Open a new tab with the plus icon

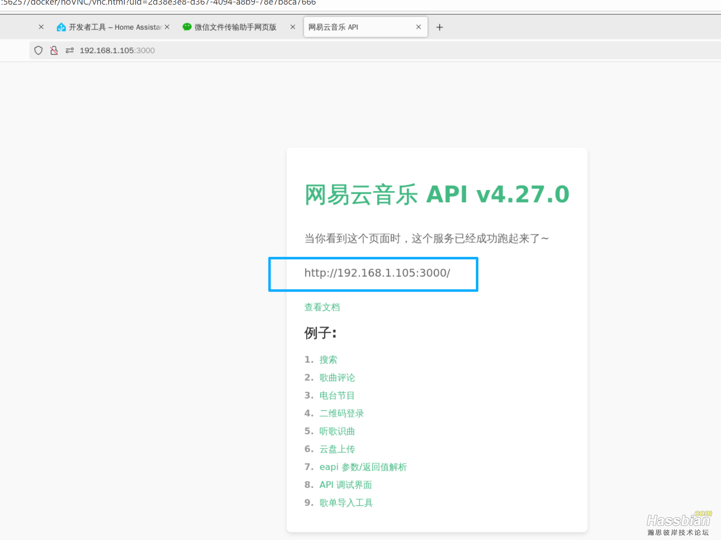[439, 27]
